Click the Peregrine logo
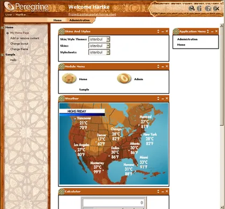The height and width of the screenshot is (209, 225). [x=26, y=7]
